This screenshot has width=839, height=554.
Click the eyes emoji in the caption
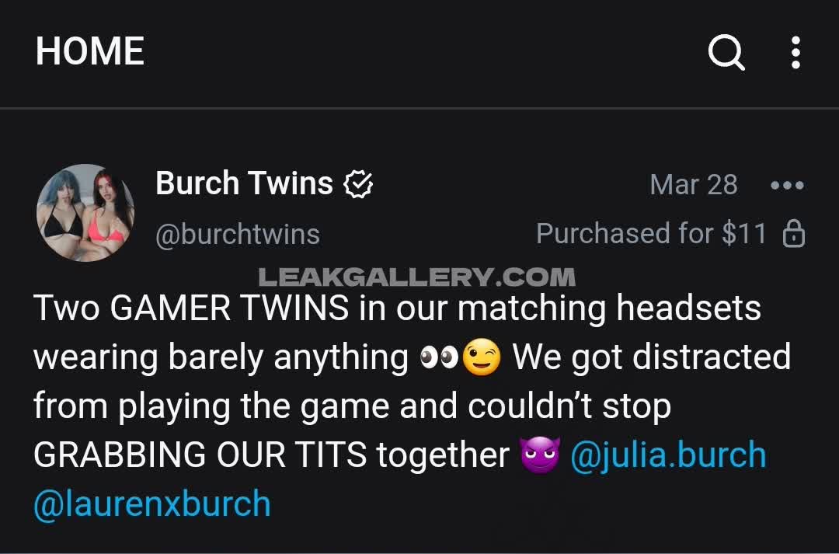(439, 358)
